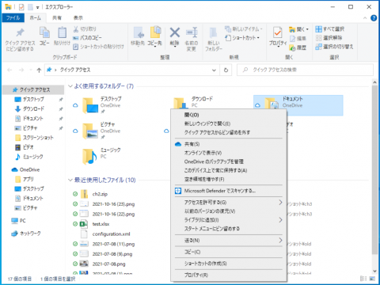This screenshot has width=380, height=285.
Task: Click 選択の切り替え in the ribbon
Action: point(334,47)
